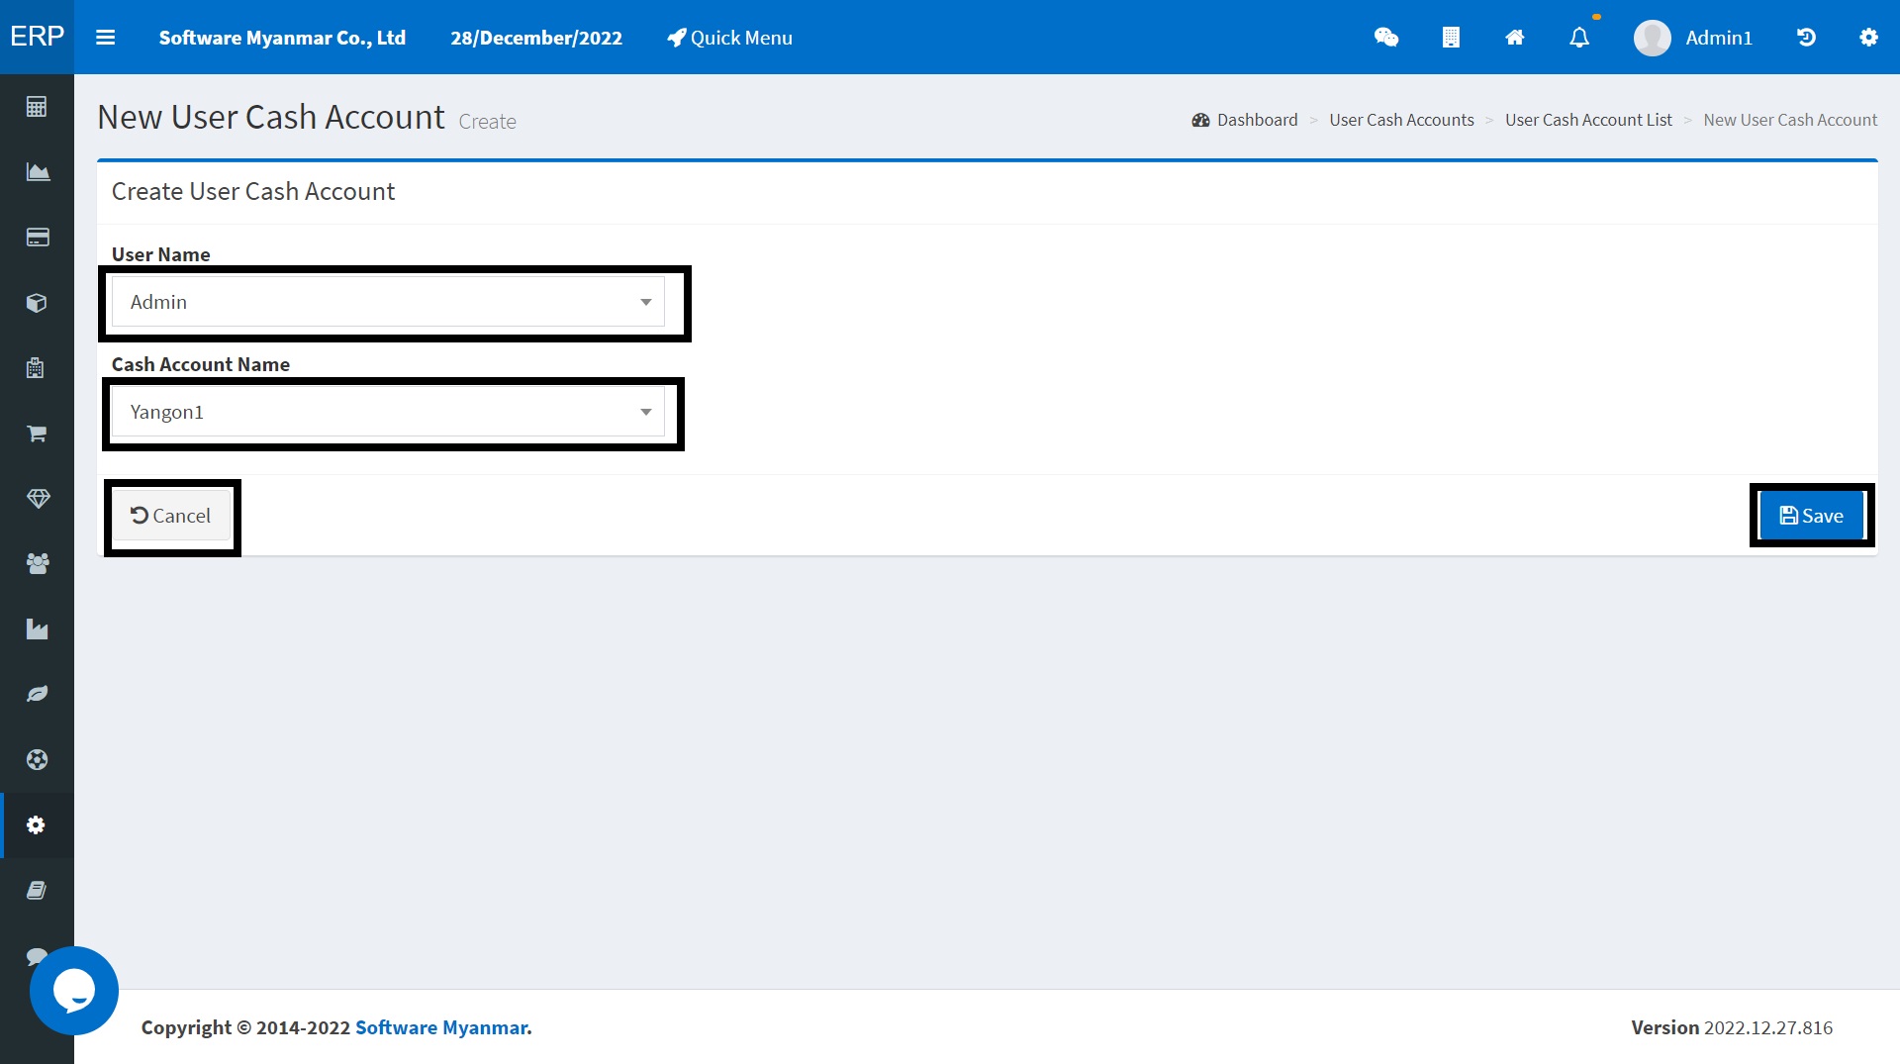Open soccer ball icon in sidebar
The image size is (1900, 1064).
click(37, 759)
